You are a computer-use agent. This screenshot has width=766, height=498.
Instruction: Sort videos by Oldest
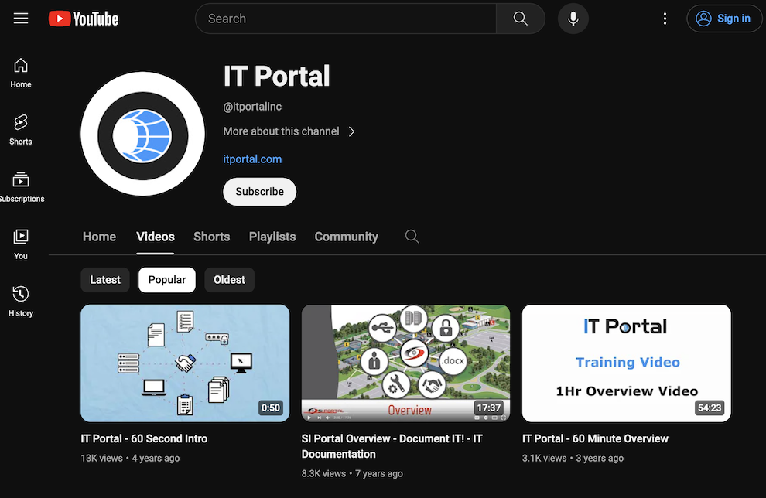tap(229, 279)
